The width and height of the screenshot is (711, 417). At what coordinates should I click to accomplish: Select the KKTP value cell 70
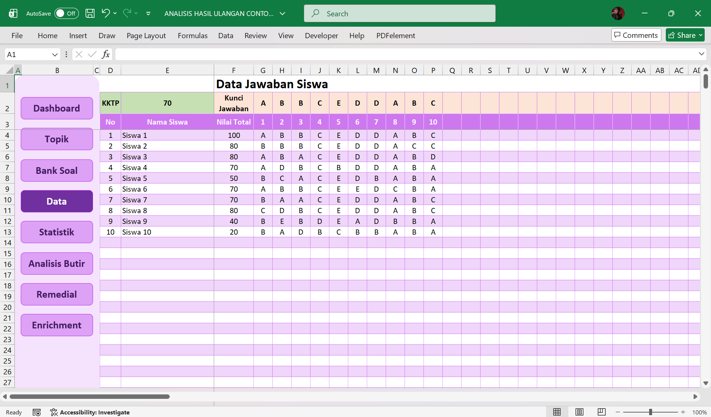(167, 103)
